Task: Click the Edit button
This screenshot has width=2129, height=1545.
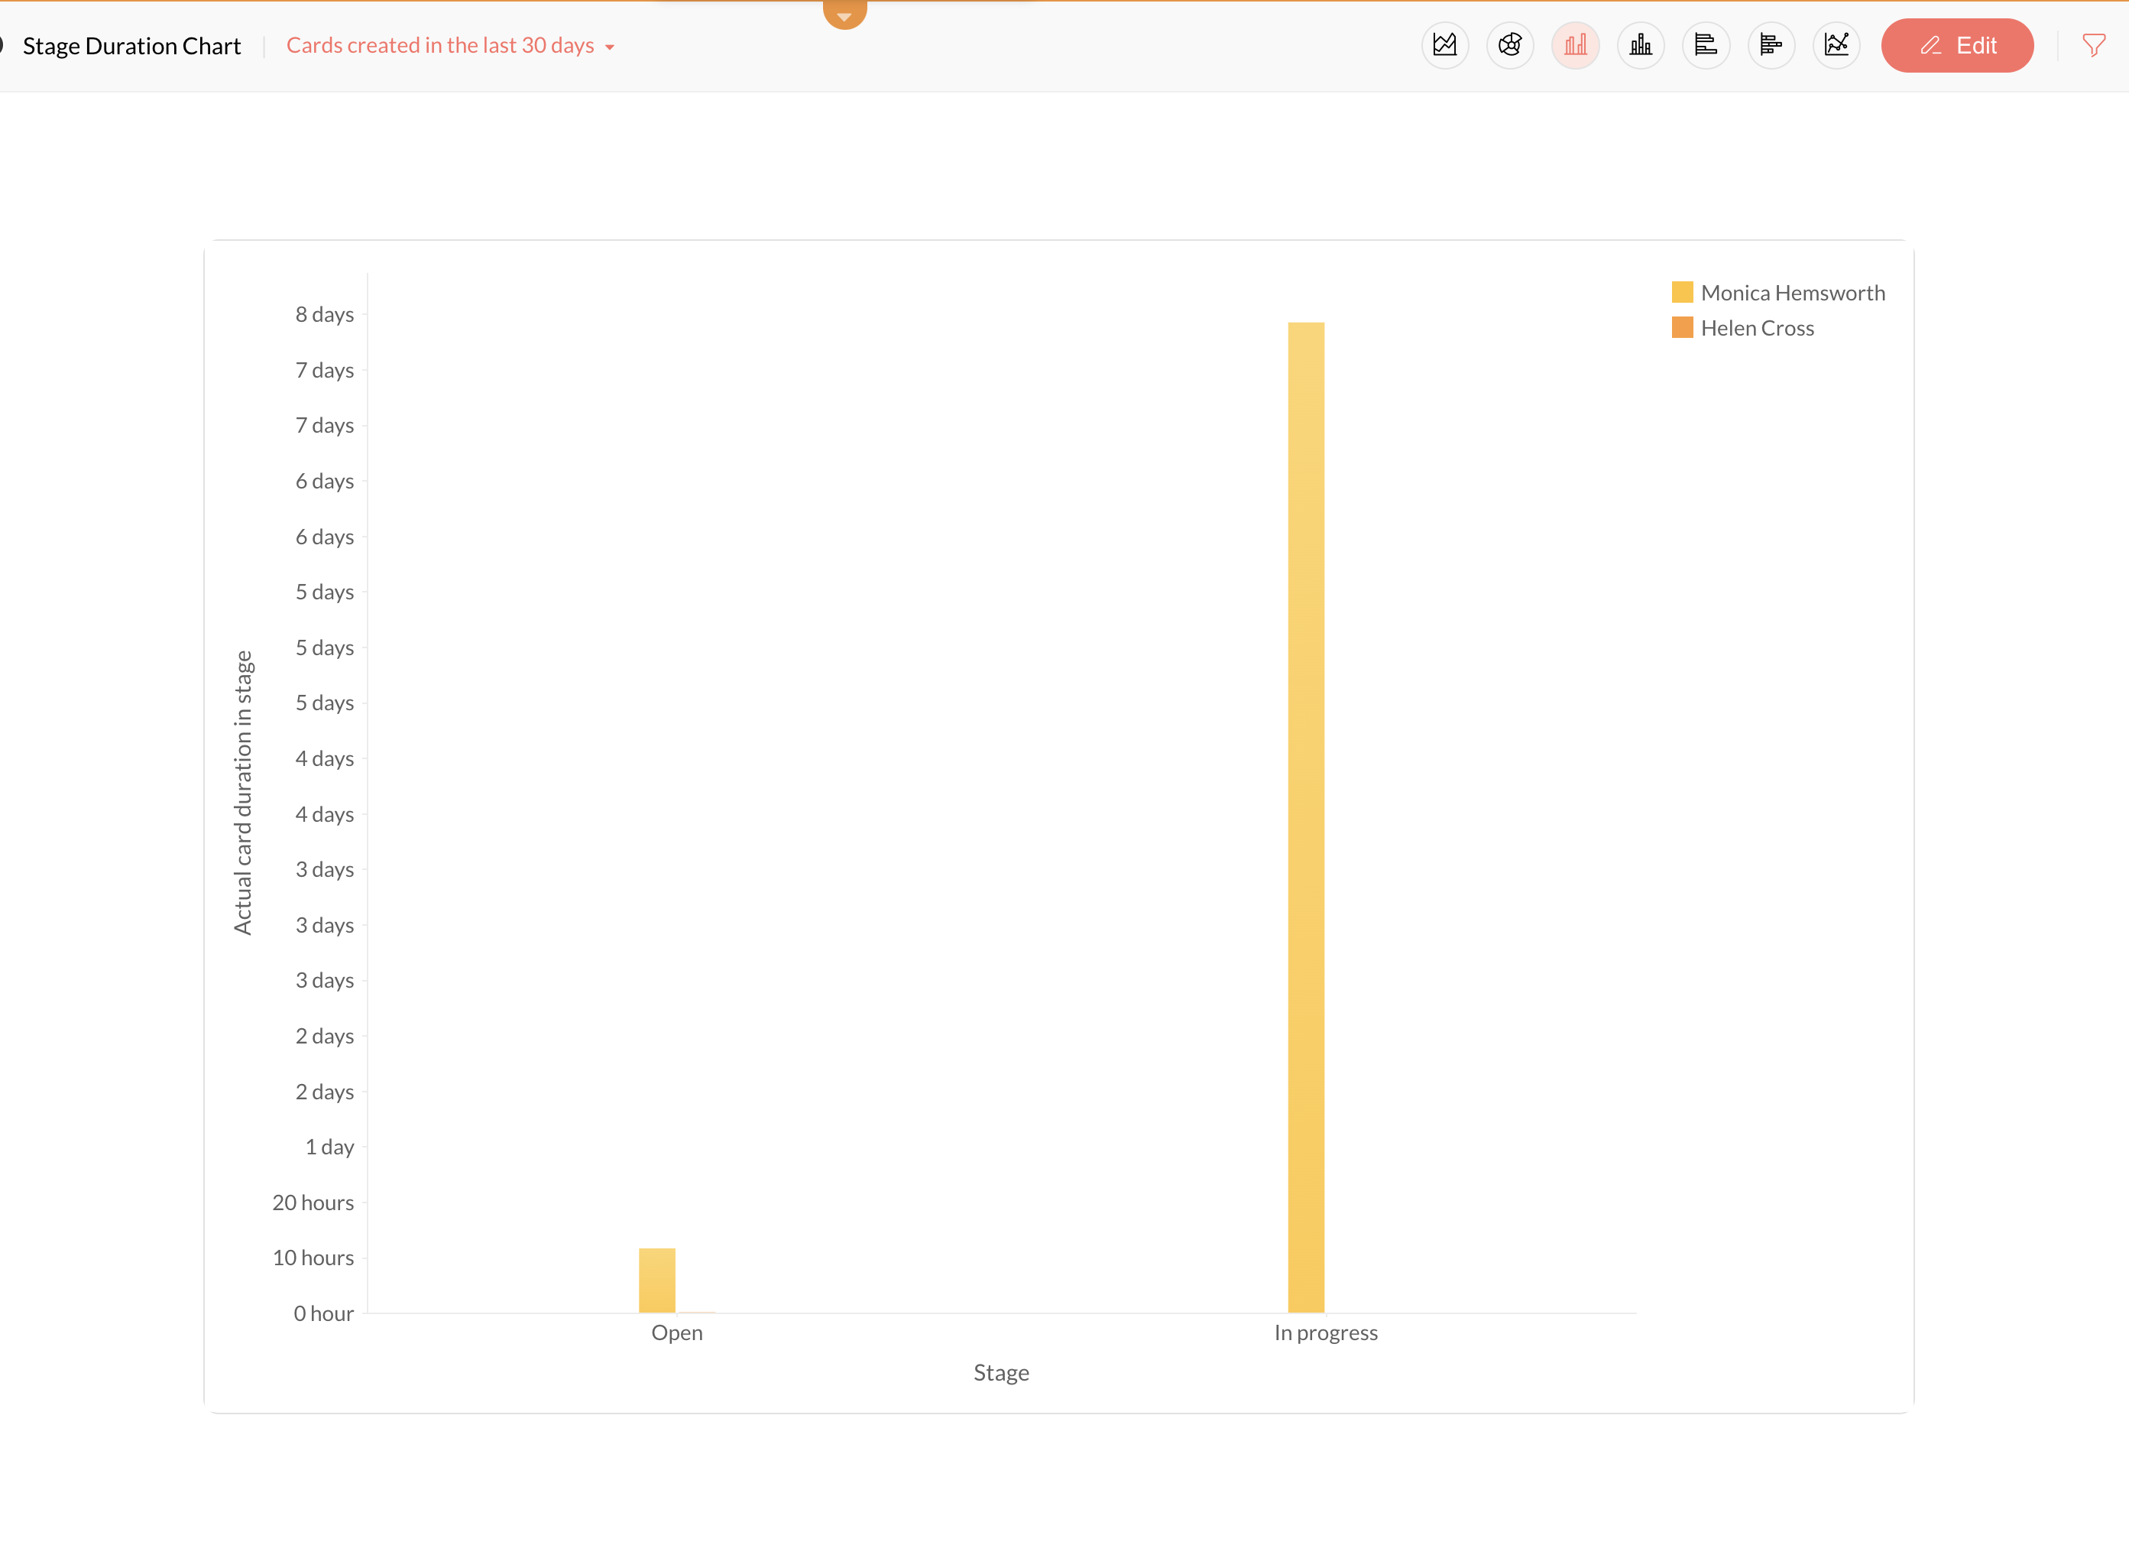Action: [1957, 45]
